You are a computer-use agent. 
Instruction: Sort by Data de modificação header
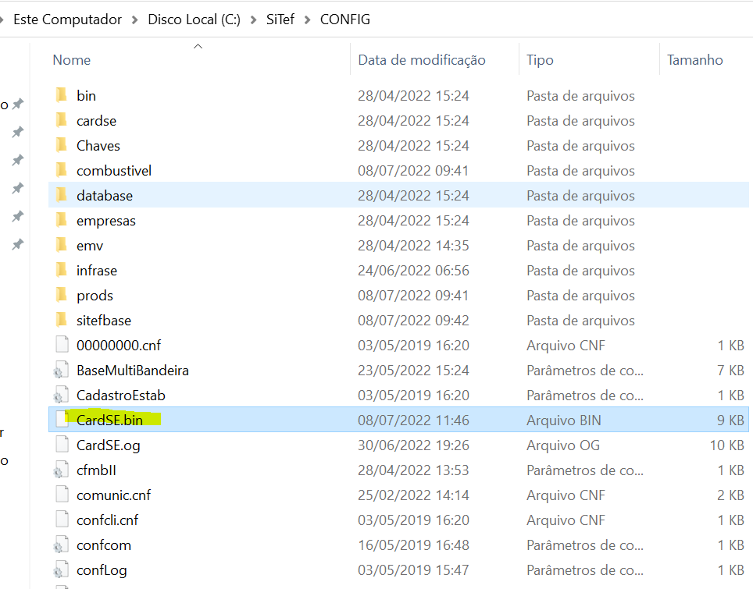[x=422, y=60]
